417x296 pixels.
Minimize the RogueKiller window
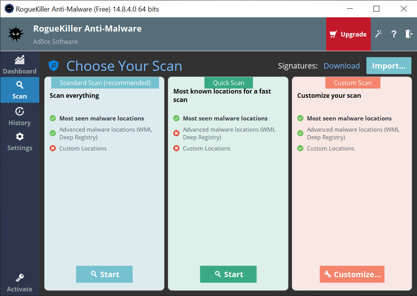coord(350,9)
